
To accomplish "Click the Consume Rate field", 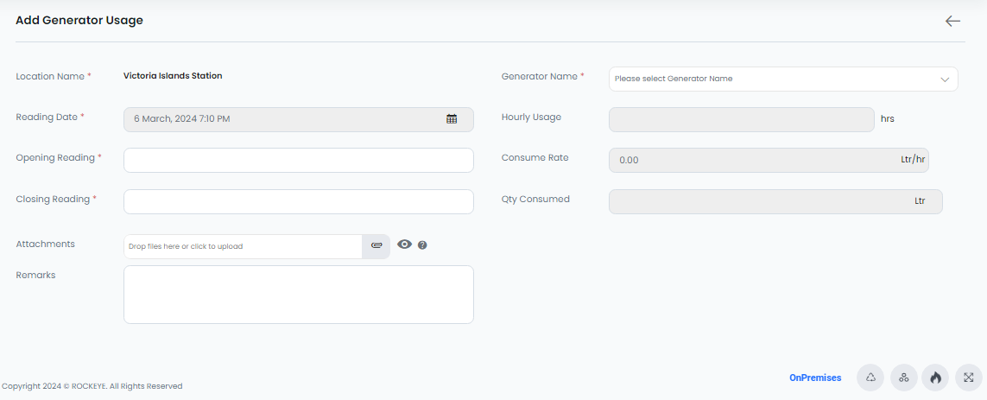I will click(x=769, y=160).
